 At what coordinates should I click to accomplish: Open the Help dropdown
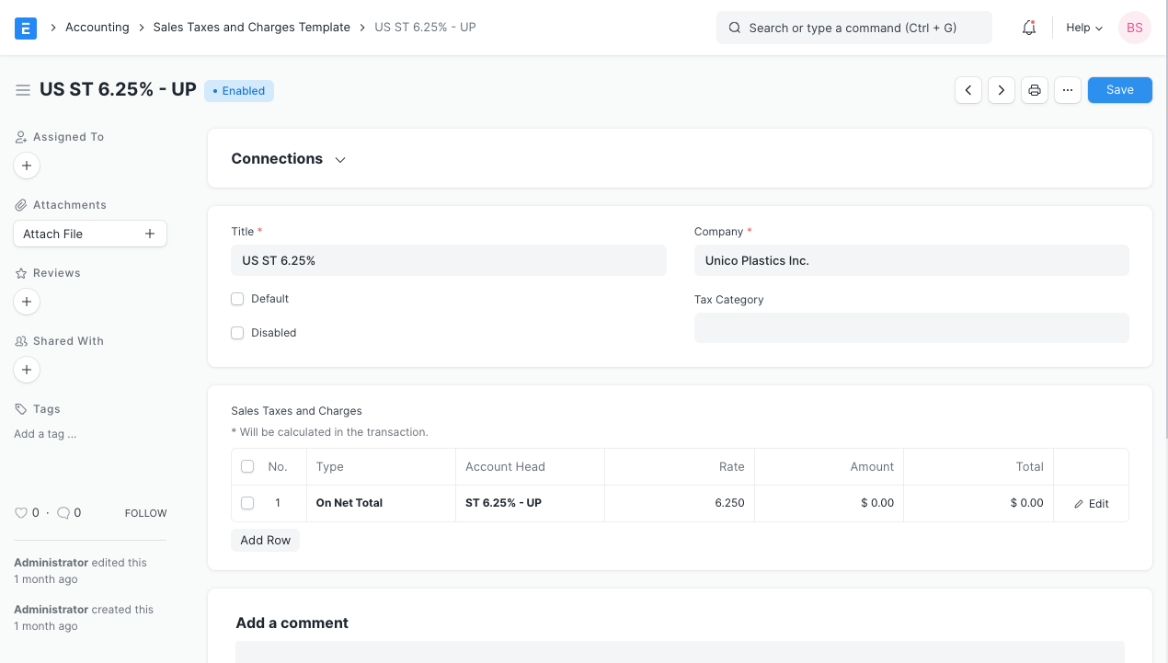1082,28
